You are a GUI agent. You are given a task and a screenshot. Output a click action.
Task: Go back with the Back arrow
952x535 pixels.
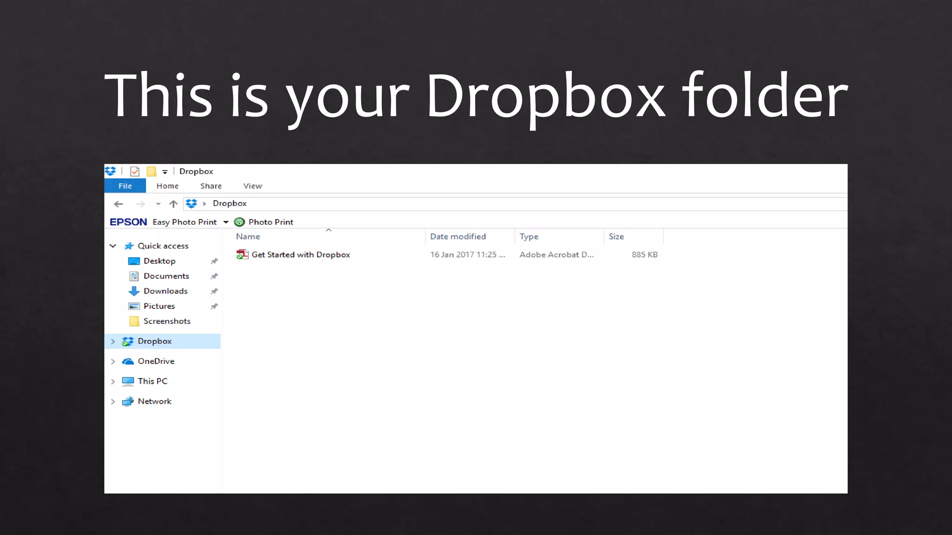[119, 204]
